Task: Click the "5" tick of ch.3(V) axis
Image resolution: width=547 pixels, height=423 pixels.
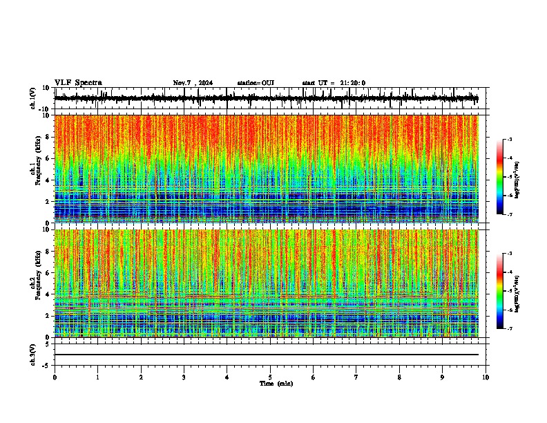Action: (x=48, y=344)
